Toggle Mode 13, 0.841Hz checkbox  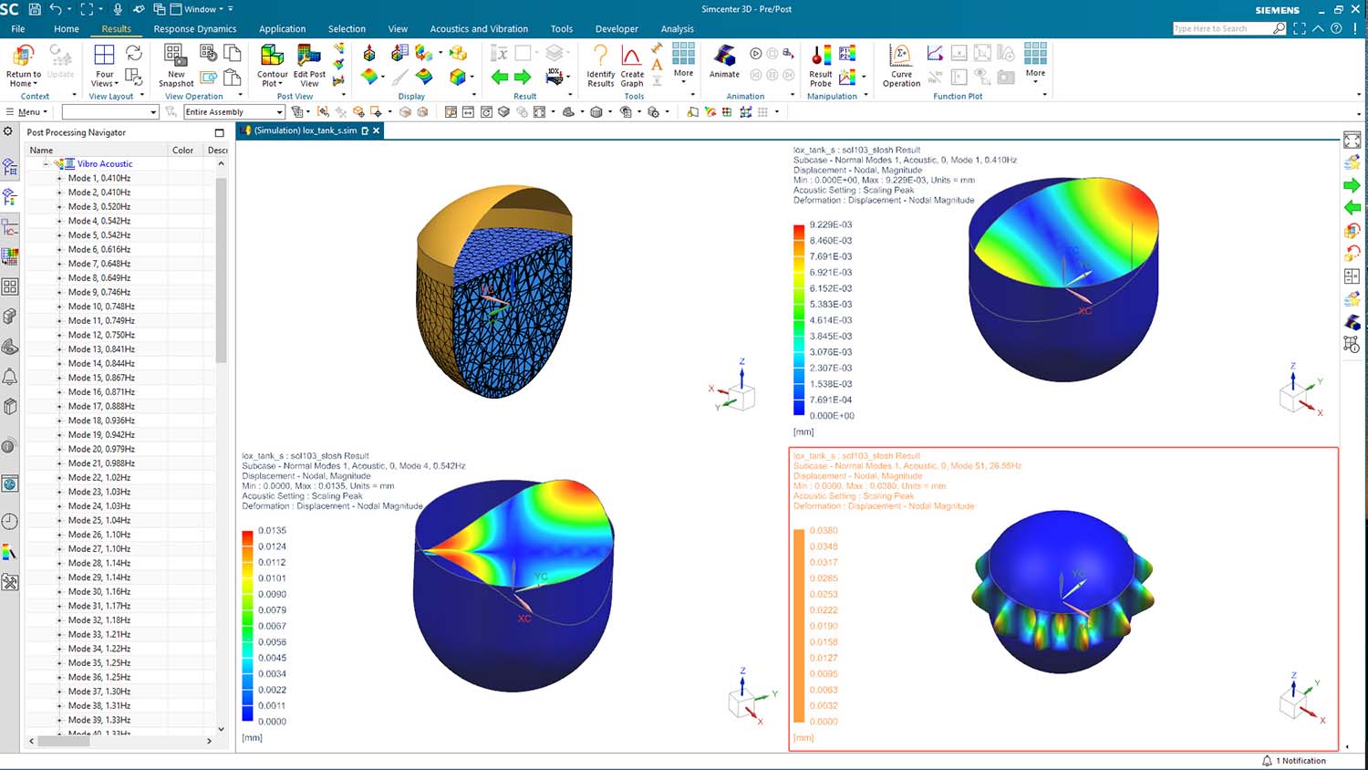pos(59,349)
